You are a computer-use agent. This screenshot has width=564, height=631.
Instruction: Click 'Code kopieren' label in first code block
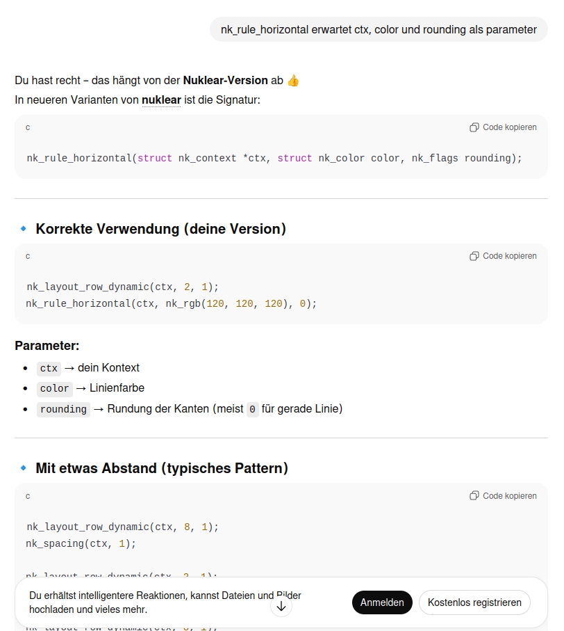click(509, 127)
